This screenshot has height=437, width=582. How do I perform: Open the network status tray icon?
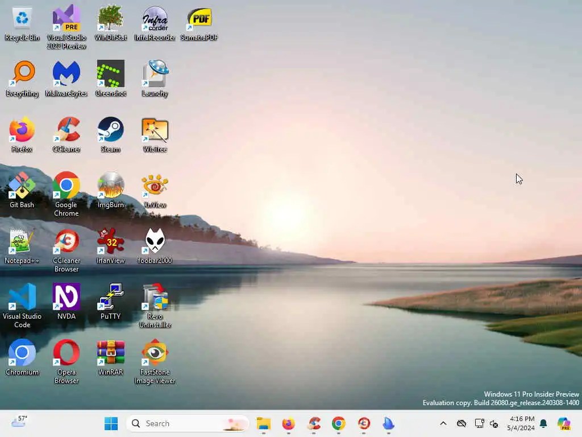[479, 423]
